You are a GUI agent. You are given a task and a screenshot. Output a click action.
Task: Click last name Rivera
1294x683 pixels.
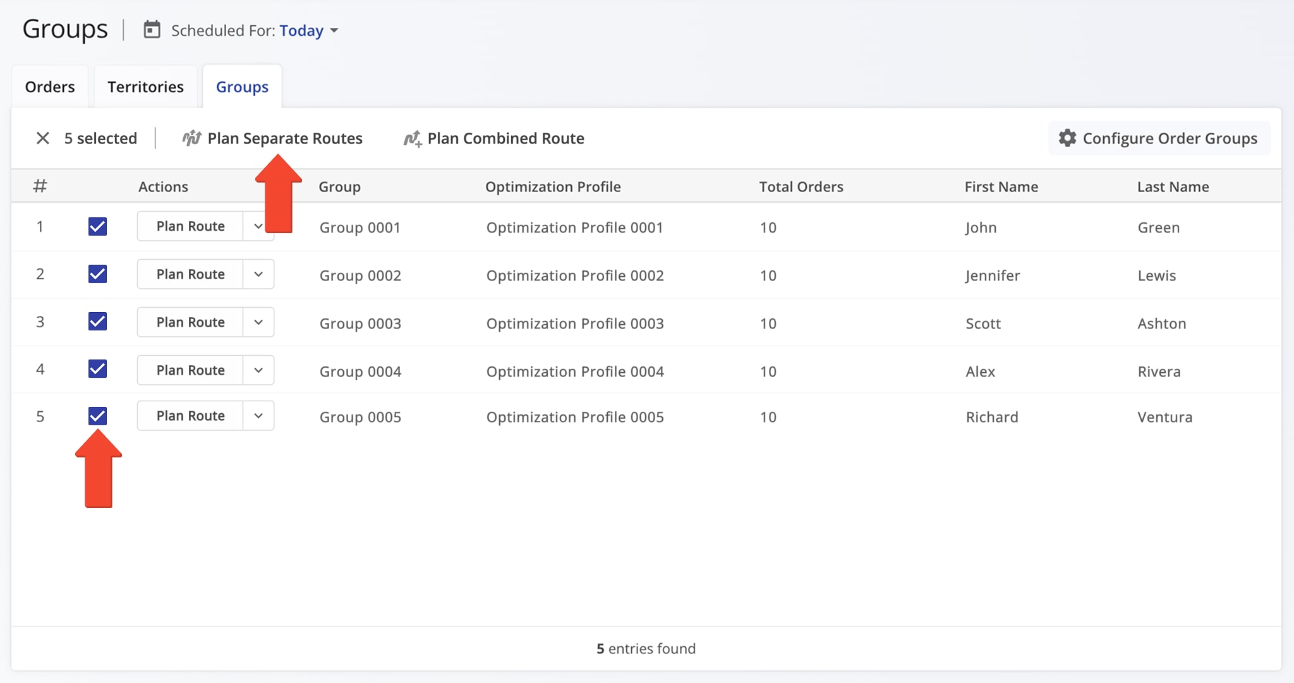click(x=1159, y=372)
